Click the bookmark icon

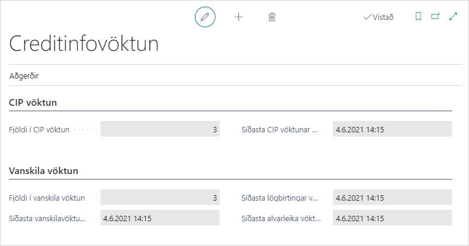click(x=418, y=17)
